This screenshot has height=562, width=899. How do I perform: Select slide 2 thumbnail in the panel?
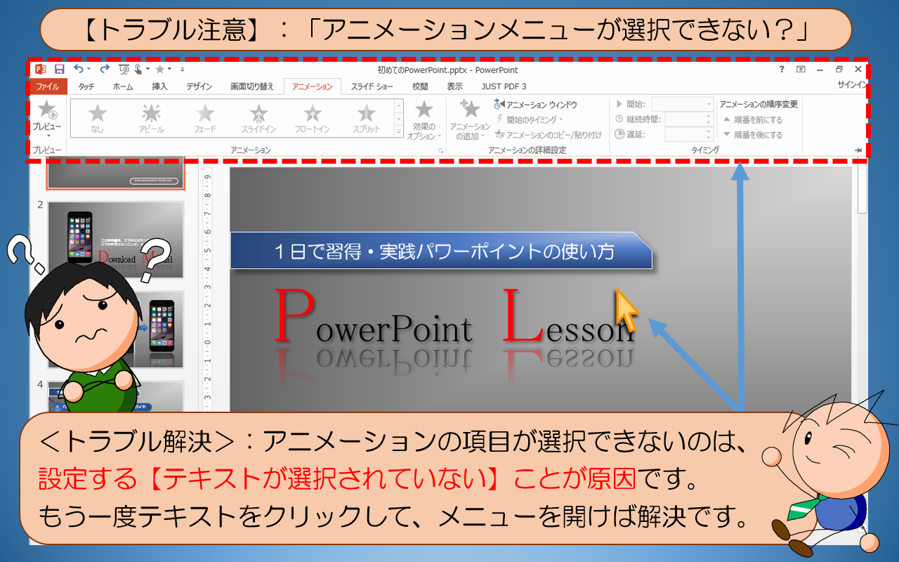pyautogui.click(x=115, y=237)
